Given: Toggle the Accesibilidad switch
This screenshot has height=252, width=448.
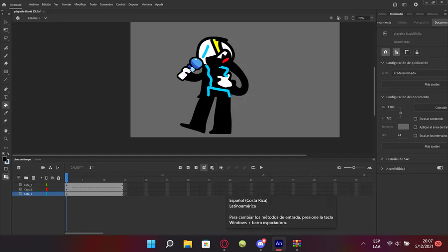Looking at the screenshot, I should click(440, 168).
